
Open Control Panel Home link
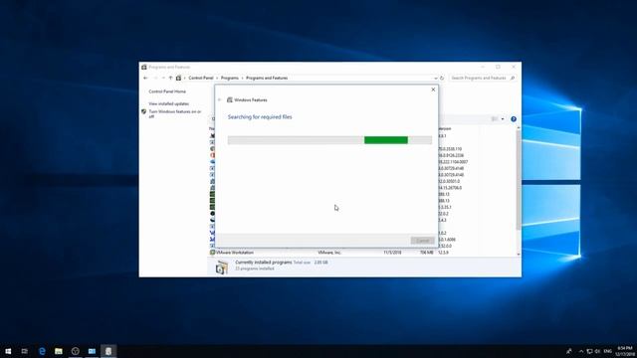(x=167, y=91)
